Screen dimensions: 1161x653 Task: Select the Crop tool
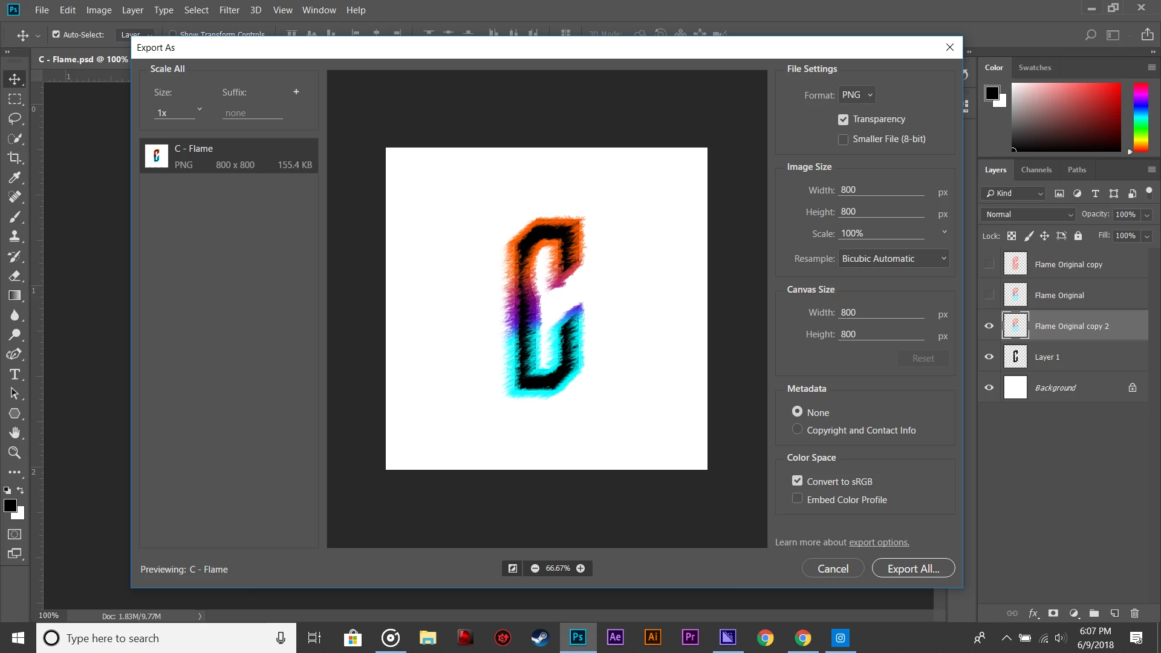(x=15, y=158)
